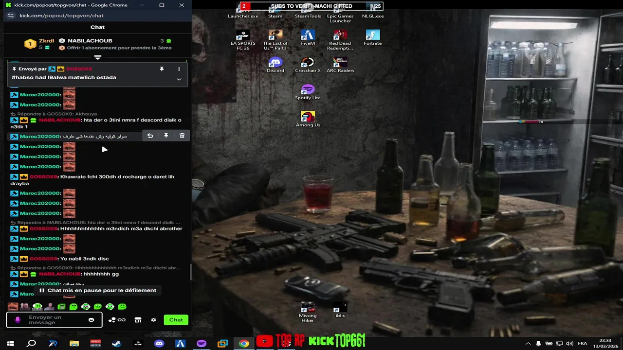Select the Spotify Lite desktop icon
The width and height of the screenshot is (623, 350).
click(x=308, y=92)
